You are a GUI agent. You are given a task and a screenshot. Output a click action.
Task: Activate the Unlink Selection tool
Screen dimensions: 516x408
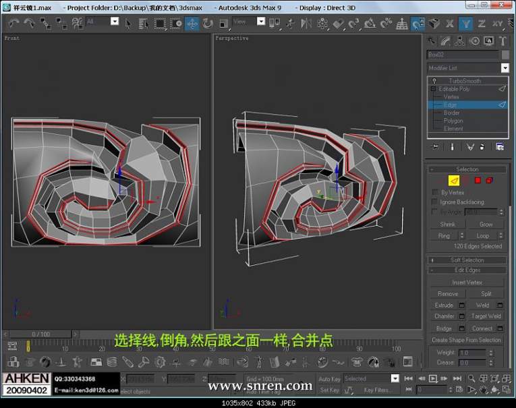[x=61, y=23]
